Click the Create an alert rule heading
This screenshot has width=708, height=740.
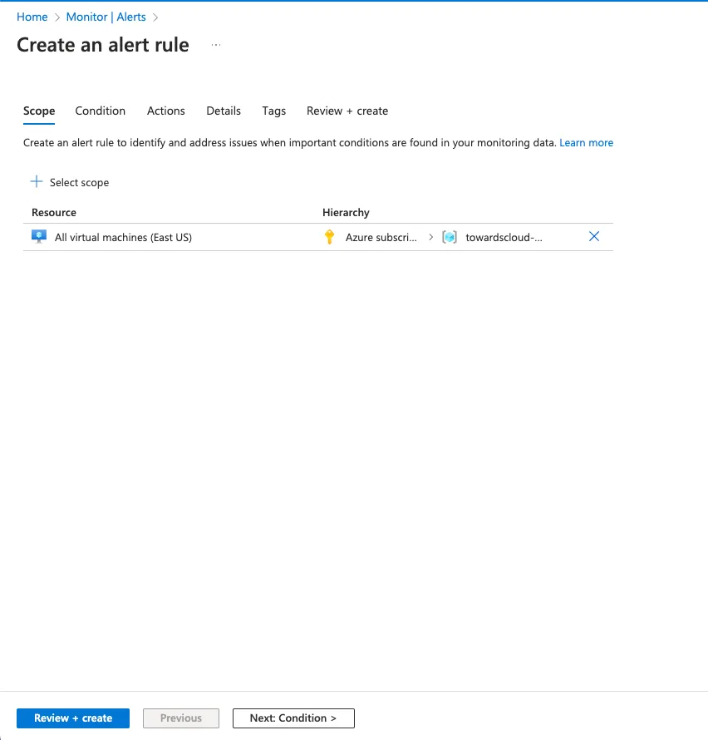click(x=103, y=45)
